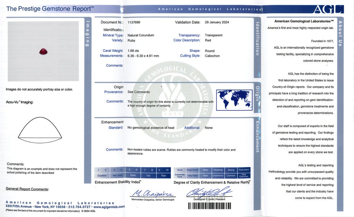Click the 'See Comments' provenance value
354x217 pixels.
(x=138, y=92)
